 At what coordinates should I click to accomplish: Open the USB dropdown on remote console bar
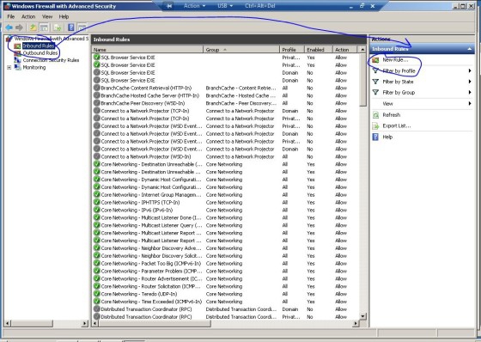[225, 6]
